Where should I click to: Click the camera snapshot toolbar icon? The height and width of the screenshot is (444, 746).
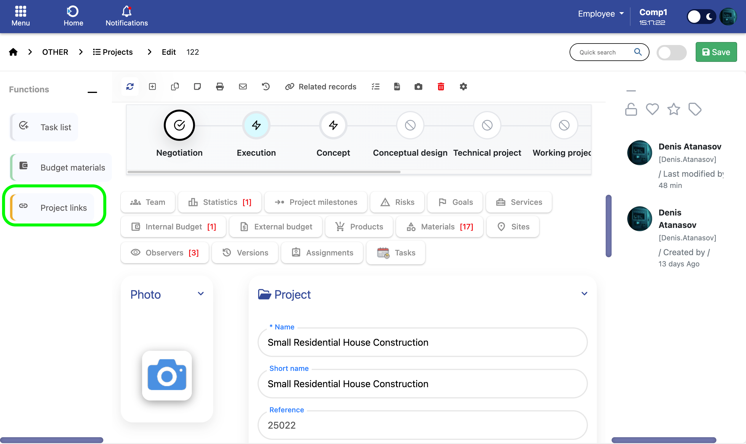[x=418, y=87]
